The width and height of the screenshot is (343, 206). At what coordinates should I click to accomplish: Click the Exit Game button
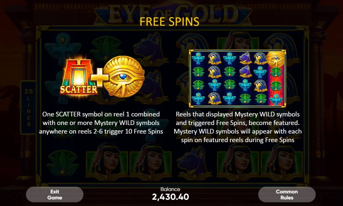point(55,195)
